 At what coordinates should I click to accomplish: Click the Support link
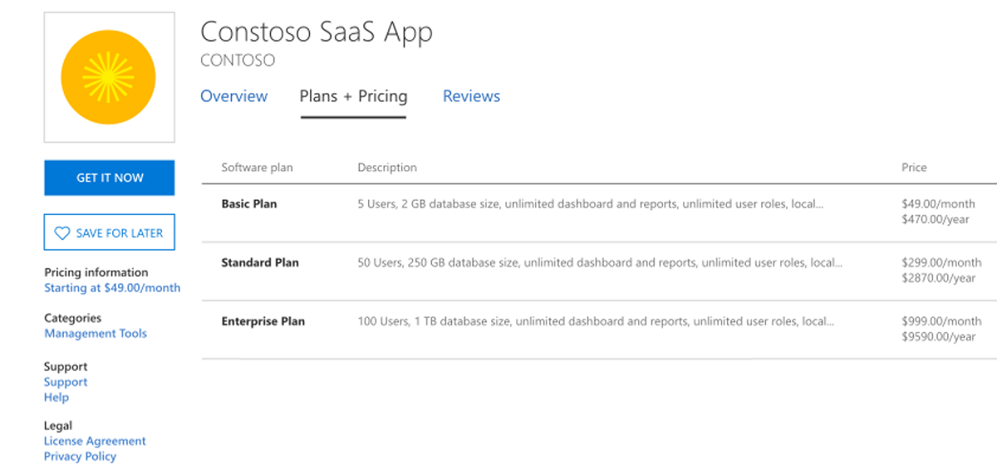(66, 383)
